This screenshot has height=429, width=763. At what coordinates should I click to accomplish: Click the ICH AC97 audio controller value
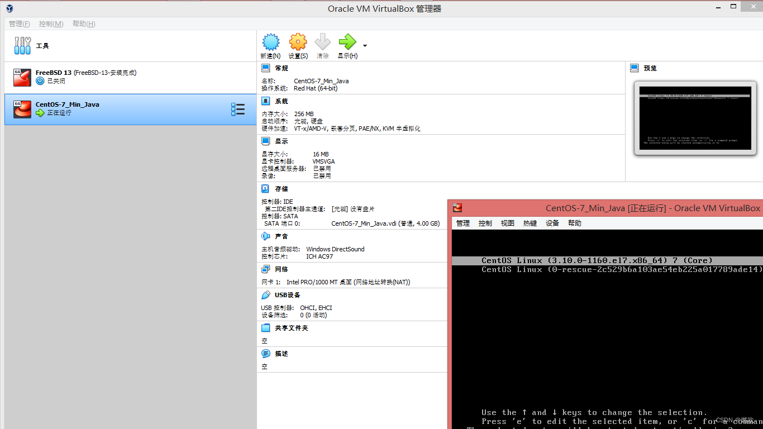(x=319, y=256)
